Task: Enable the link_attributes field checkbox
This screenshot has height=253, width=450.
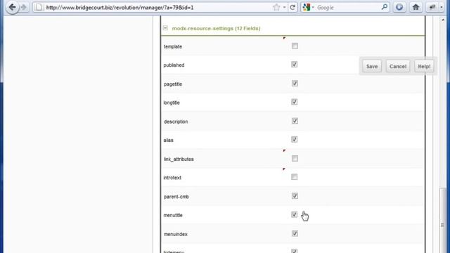Action: [x=295, y=159]
